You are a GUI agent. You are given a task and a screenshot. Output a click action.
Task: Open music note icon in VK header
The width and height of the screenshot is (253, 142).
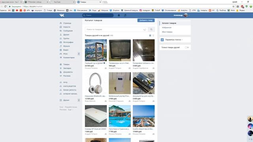pos(125,15)
